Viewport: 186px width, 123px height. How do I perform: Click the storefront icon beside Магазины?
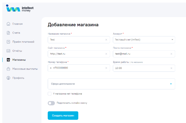coord(8,60)
